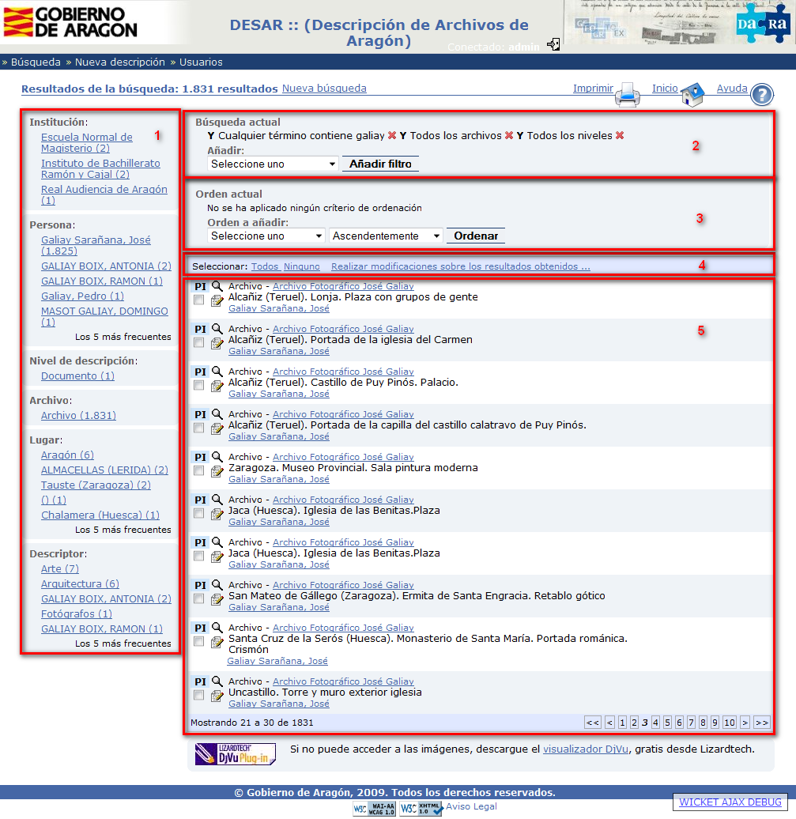This screenshot has width=796, height=819.
Task: Remove the 'contiene galiay' filter with red X
Action: click(392, 136)
